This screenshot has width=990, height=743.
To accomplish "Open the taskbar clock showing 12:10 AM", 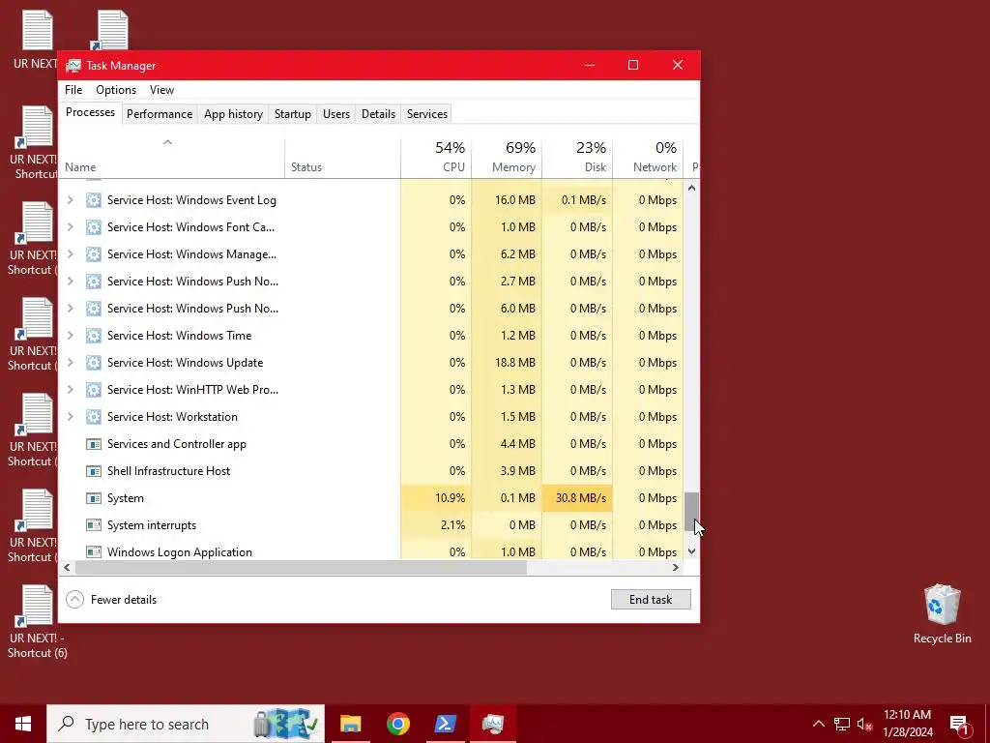I will 907,724.
